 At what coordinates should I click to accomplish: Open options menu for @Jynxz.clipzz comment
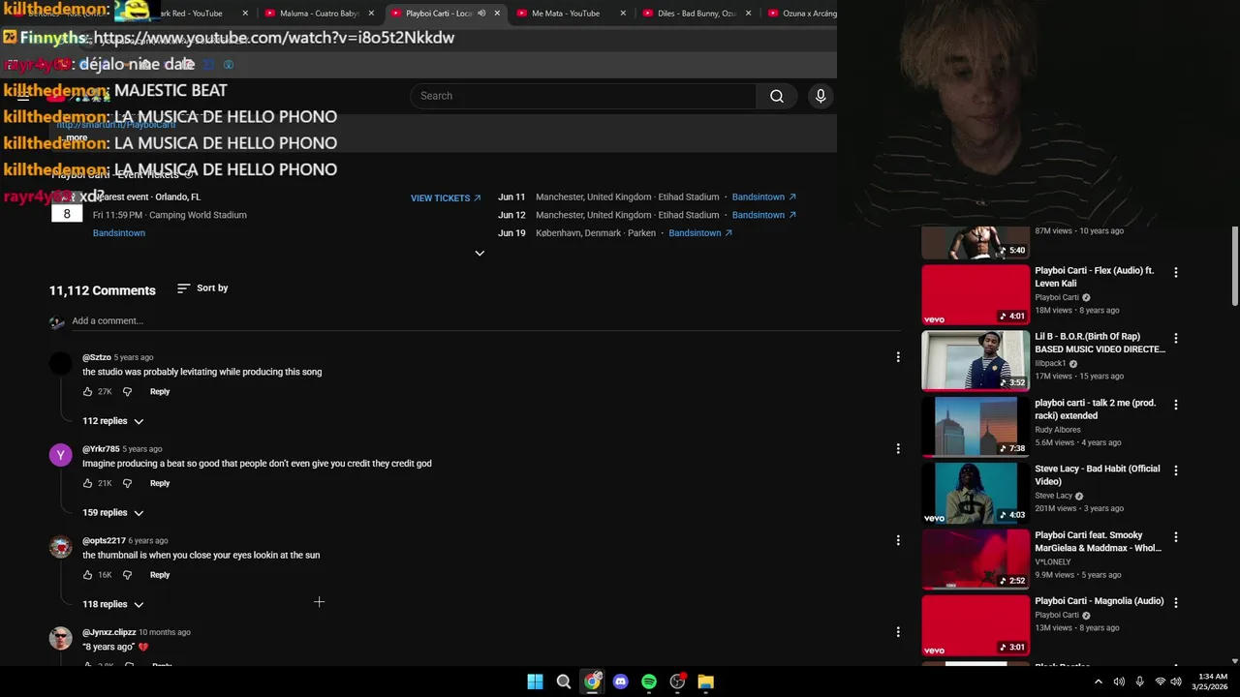[898, 631]
